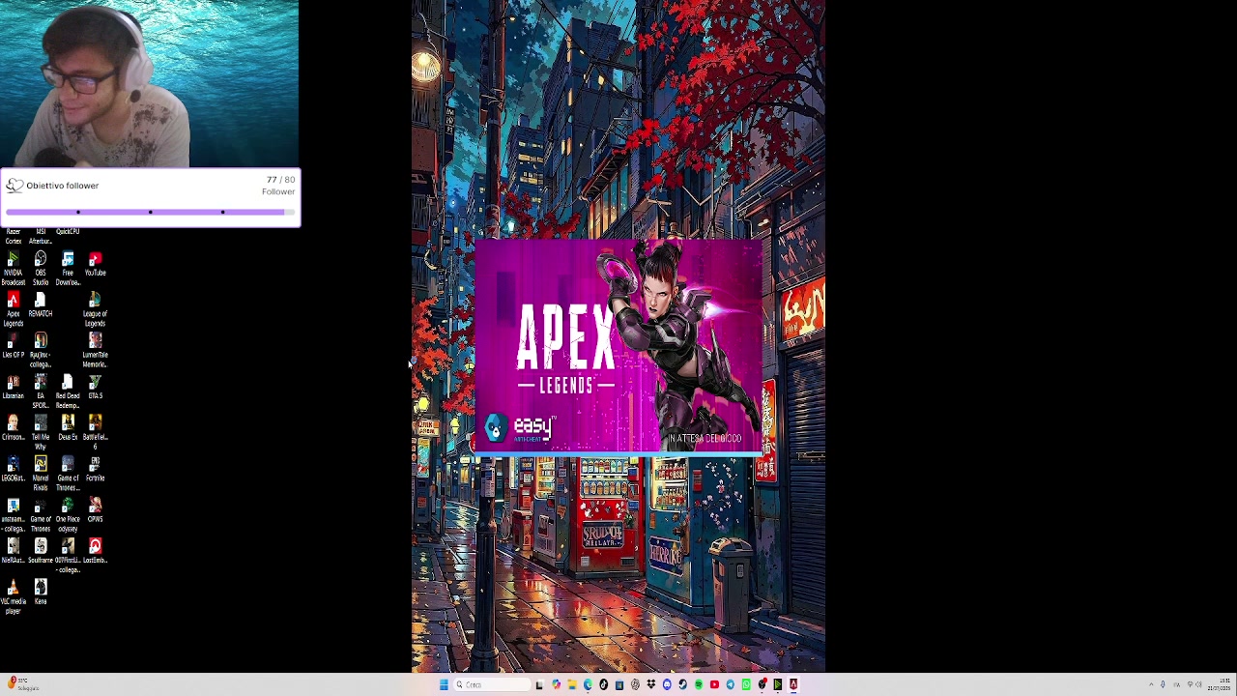This screenshot has height=696, width=1237.
Task: Open the NVIDIA Broadcast desktop shortcut
Action: point(13,269)
